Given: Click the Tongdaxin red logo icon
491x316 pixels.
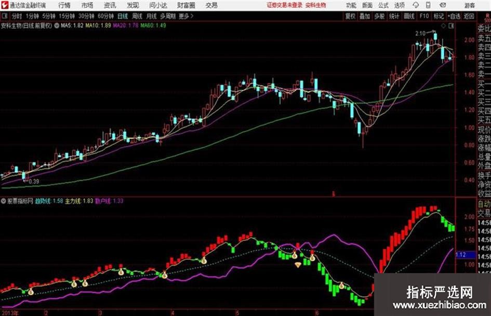Looking at the screenshot, I should tap(5, 5).
